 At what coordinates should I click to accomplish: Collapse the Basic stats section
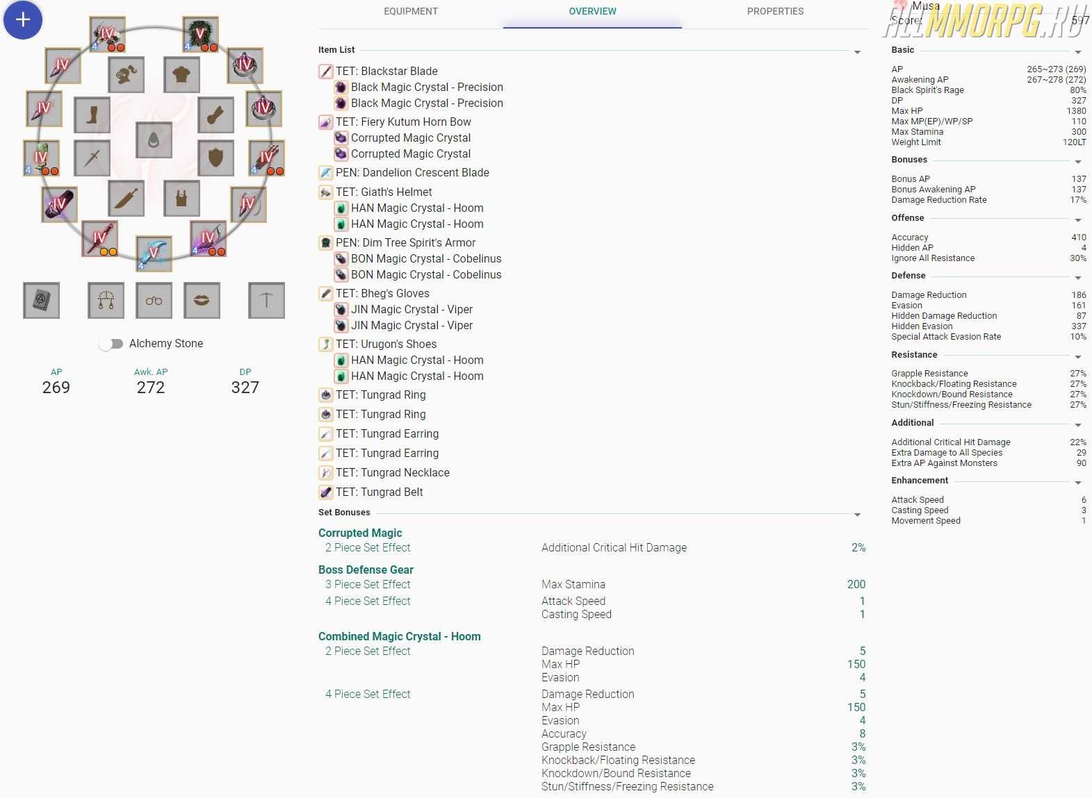(x=1077, y=53)
